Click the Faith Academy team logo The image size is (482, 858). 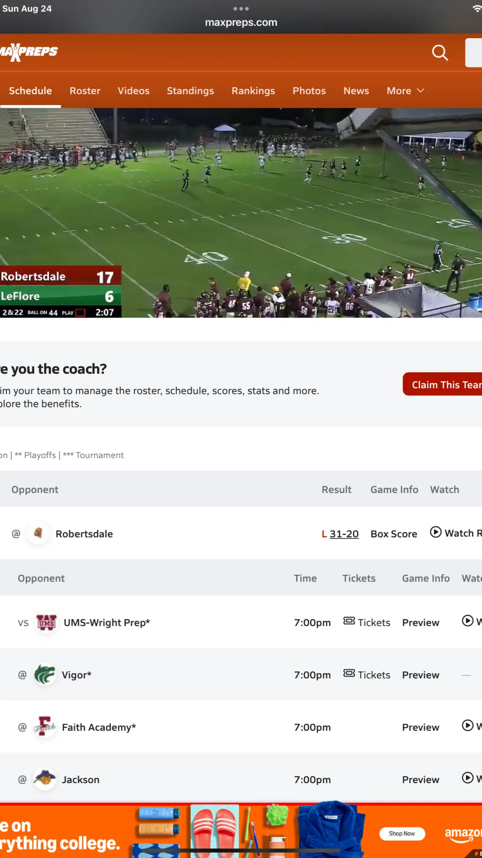45,727
